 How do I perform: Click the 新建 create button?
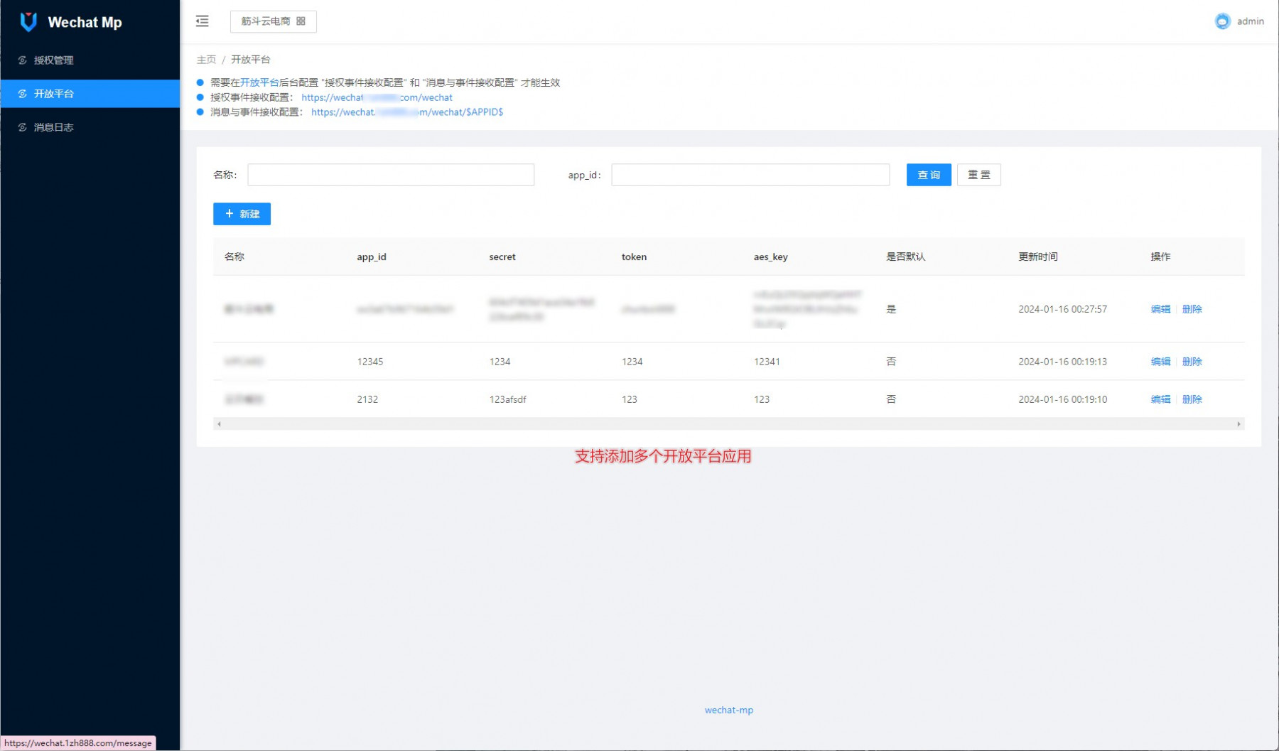[x=242, y=214]
